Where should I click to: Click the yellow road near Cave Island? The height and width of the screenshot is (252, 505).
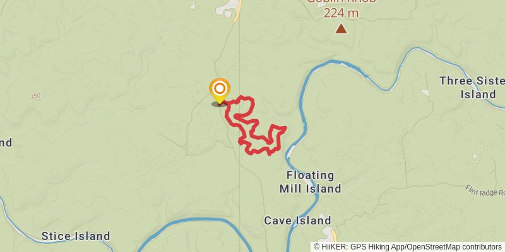(335, 236)
